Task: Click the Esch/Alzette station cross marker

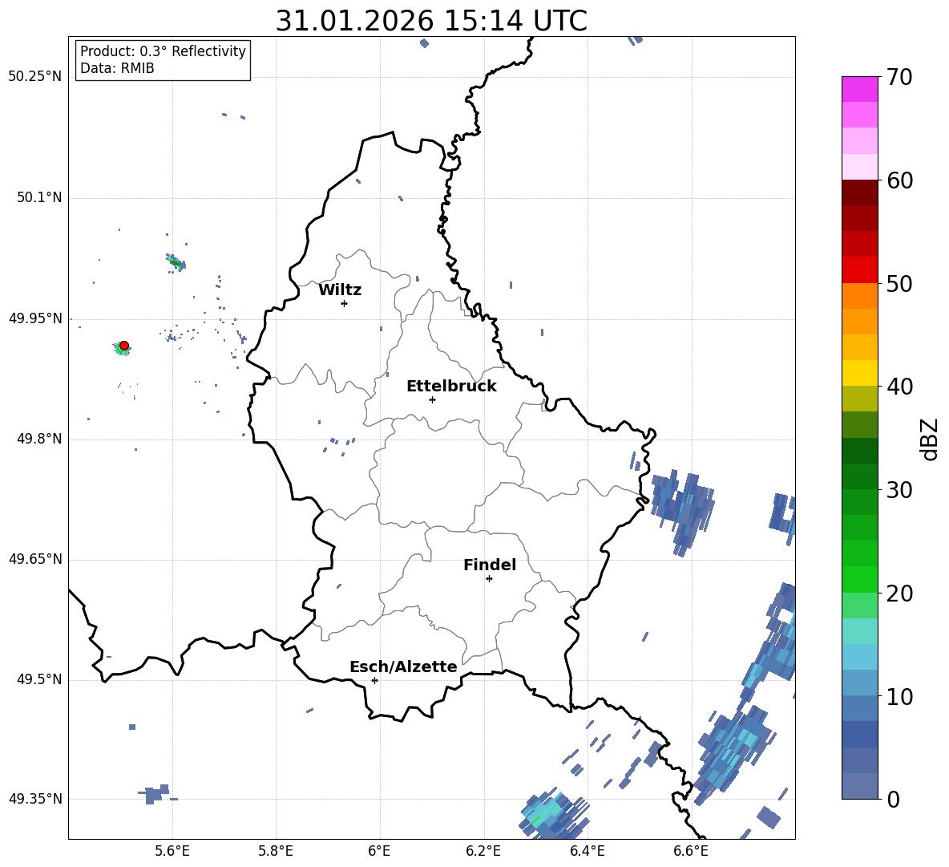Action: pos(374,680)
